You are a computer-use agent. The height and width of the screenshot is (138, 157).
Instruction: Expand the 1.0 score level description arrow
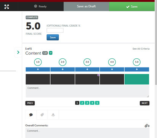click(x=38, y=69)
